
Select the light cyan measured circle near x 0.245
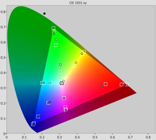pyautogui.click(x=50, y=83)
